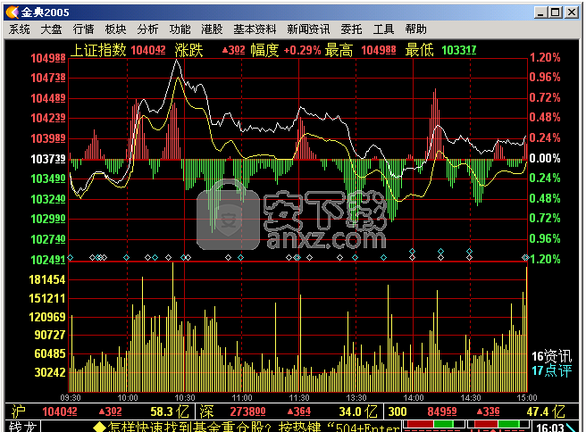Open the 17点评 link
The width and height of the screenshot is (586, 432).
tap(552, 370)
